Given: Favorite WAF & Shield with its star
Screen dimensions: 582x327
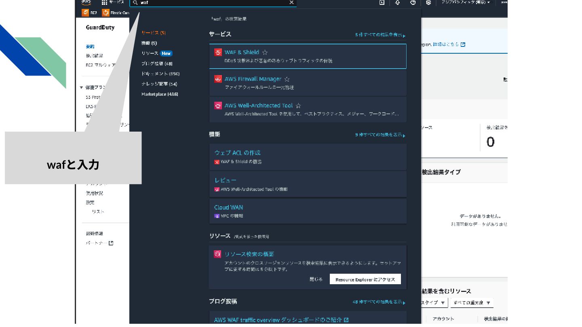Looking at the screenshot, I should 265,52.
